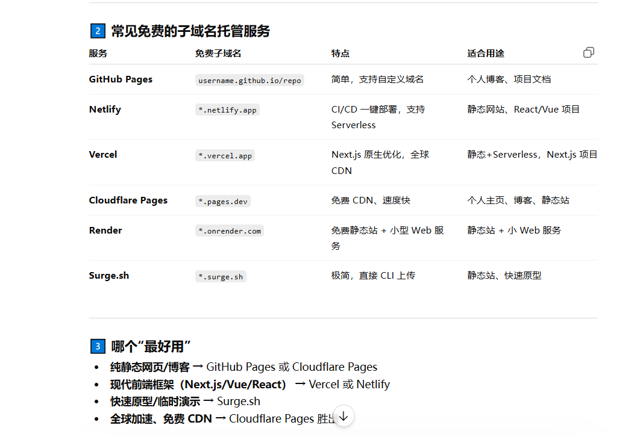Screen dimensions: 631x434
Task: Select the *.pages.dev code snippet
Action: (x=222, y=201)
